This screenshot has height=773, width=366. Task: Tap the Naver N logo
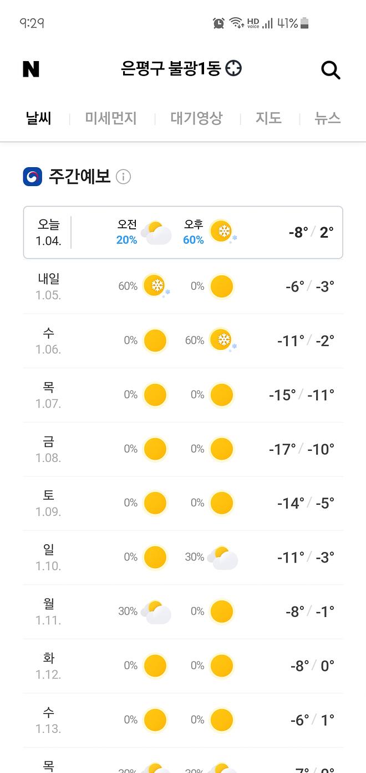31,69
